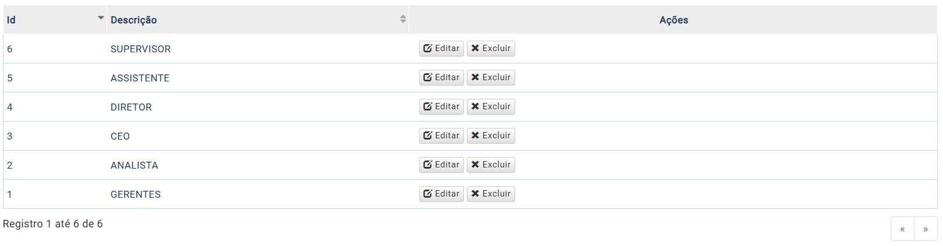Open the Editar button for CEO

tap(441, 136)
